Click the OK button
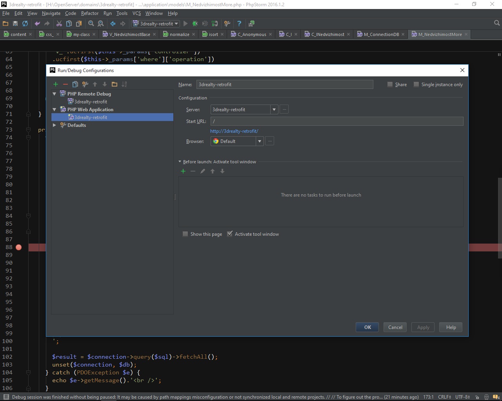The width and height of the screenshot is (502, 401). (367, 327)
